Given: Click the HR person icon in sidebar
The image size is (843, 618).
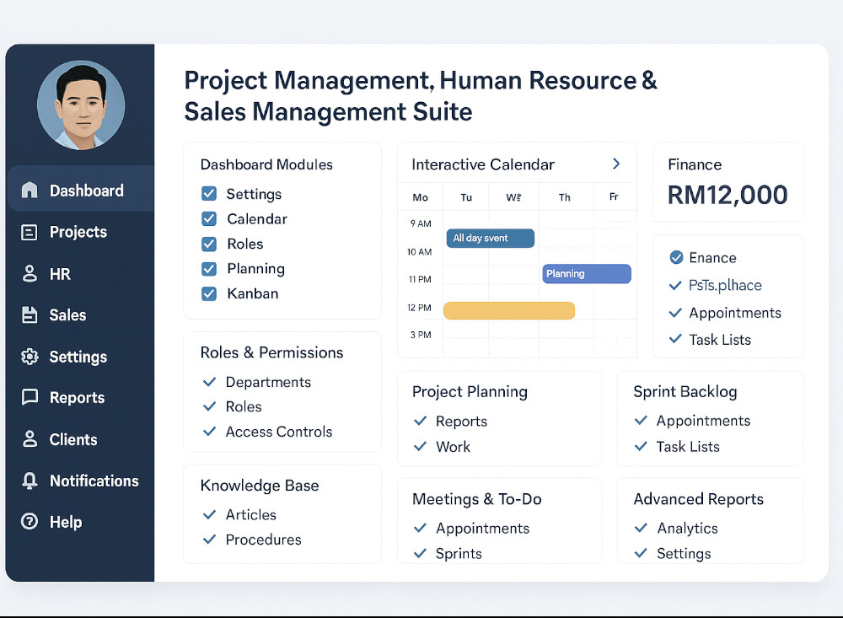Looking at the screenshot, I should coord(28,273).
